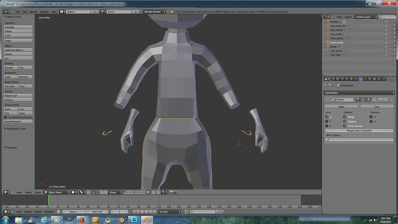Open the Visible Layers dropdown in outliner
This screenshot has height=224, width=398.
pyautogui.click(x=366, y=17)
